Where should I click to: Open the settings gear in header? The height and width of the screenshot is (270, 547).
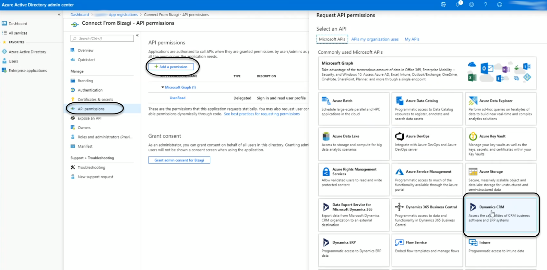pyautogui.click(x=471, y=5)
